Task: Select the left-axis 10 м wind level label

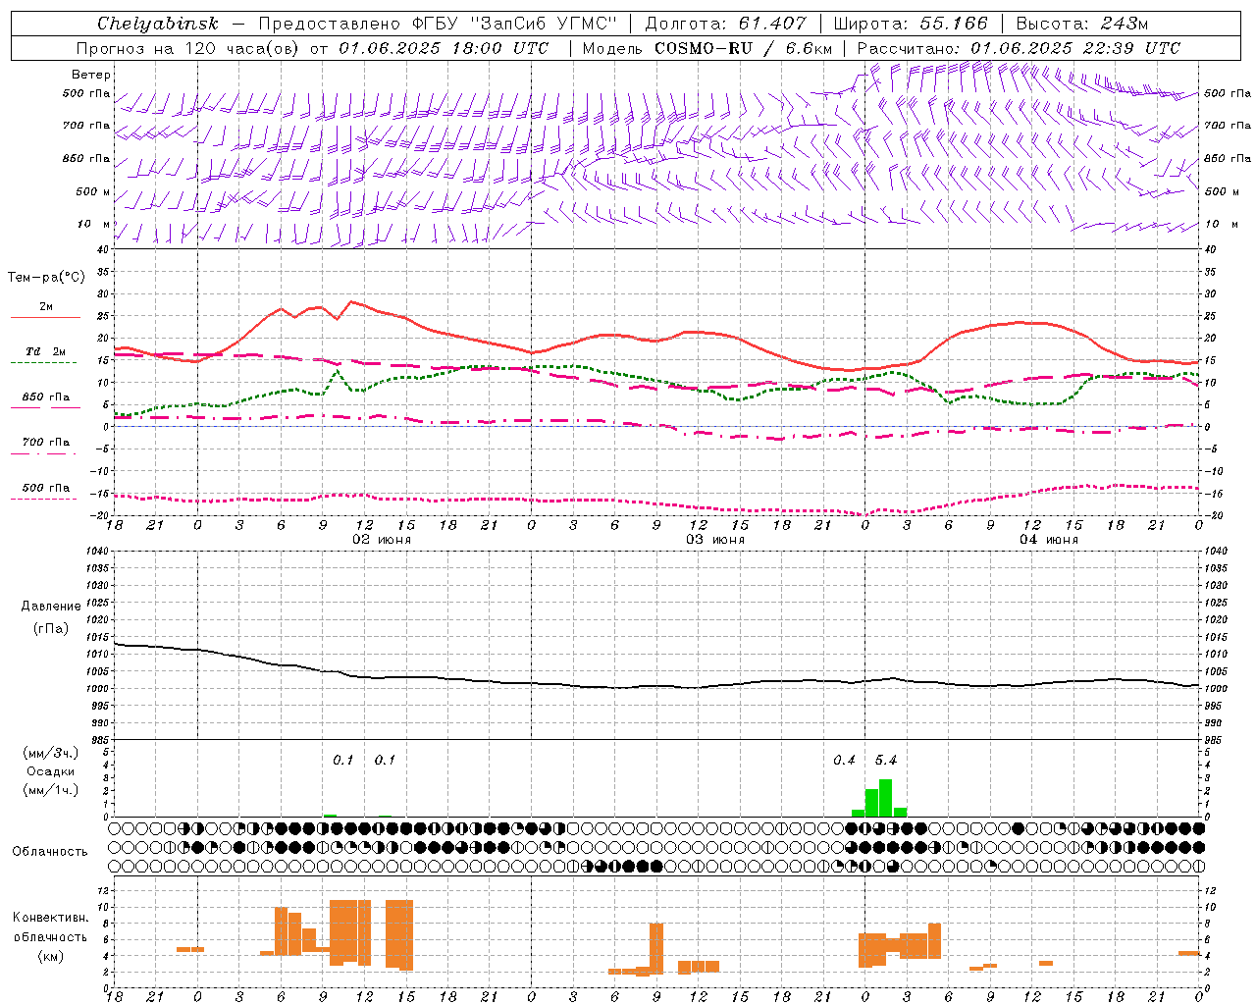Action: coord(94,224)
